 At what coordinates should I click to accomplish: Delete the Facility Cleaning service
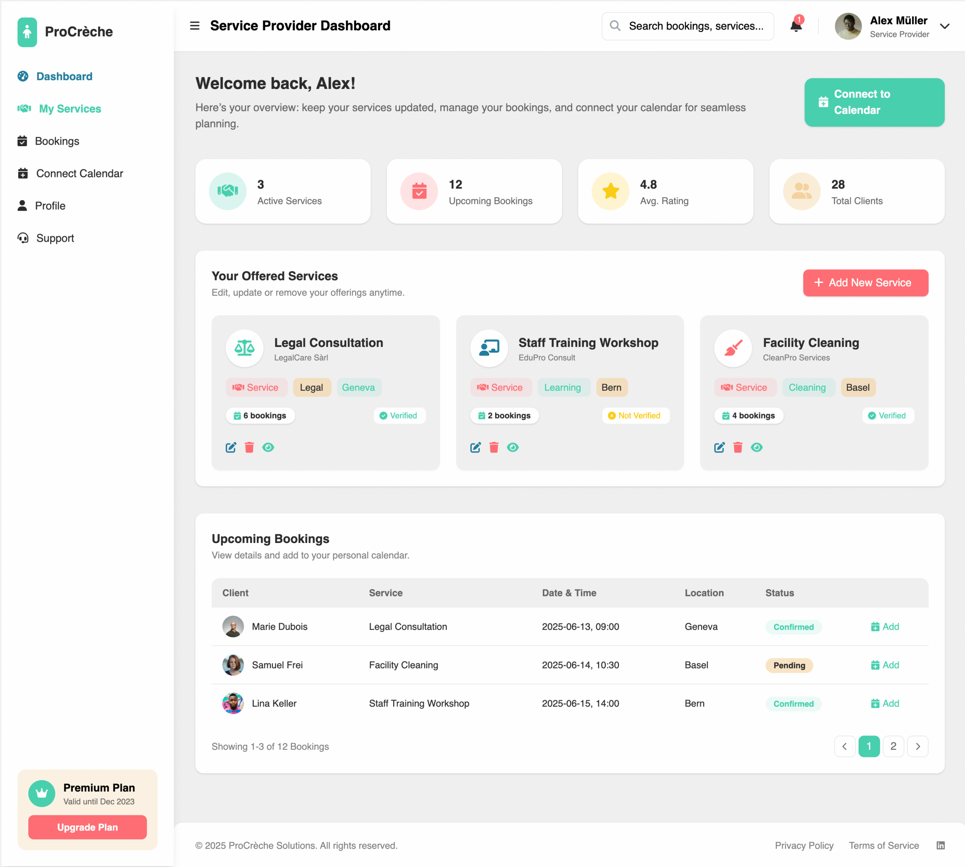(738, 447)
